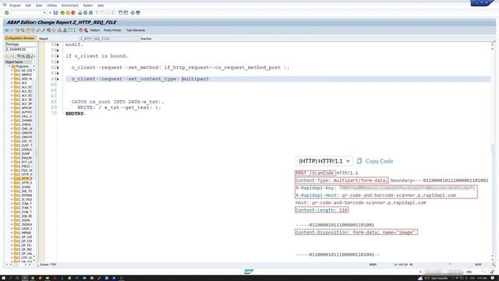Click the Windows taskbar search icon
499x281 pixels.
[10, 278]
